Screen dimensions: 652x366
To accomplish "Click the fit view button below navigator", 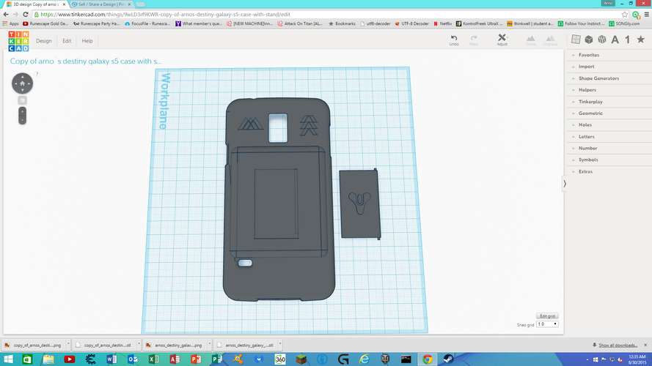I will [23, 100].
